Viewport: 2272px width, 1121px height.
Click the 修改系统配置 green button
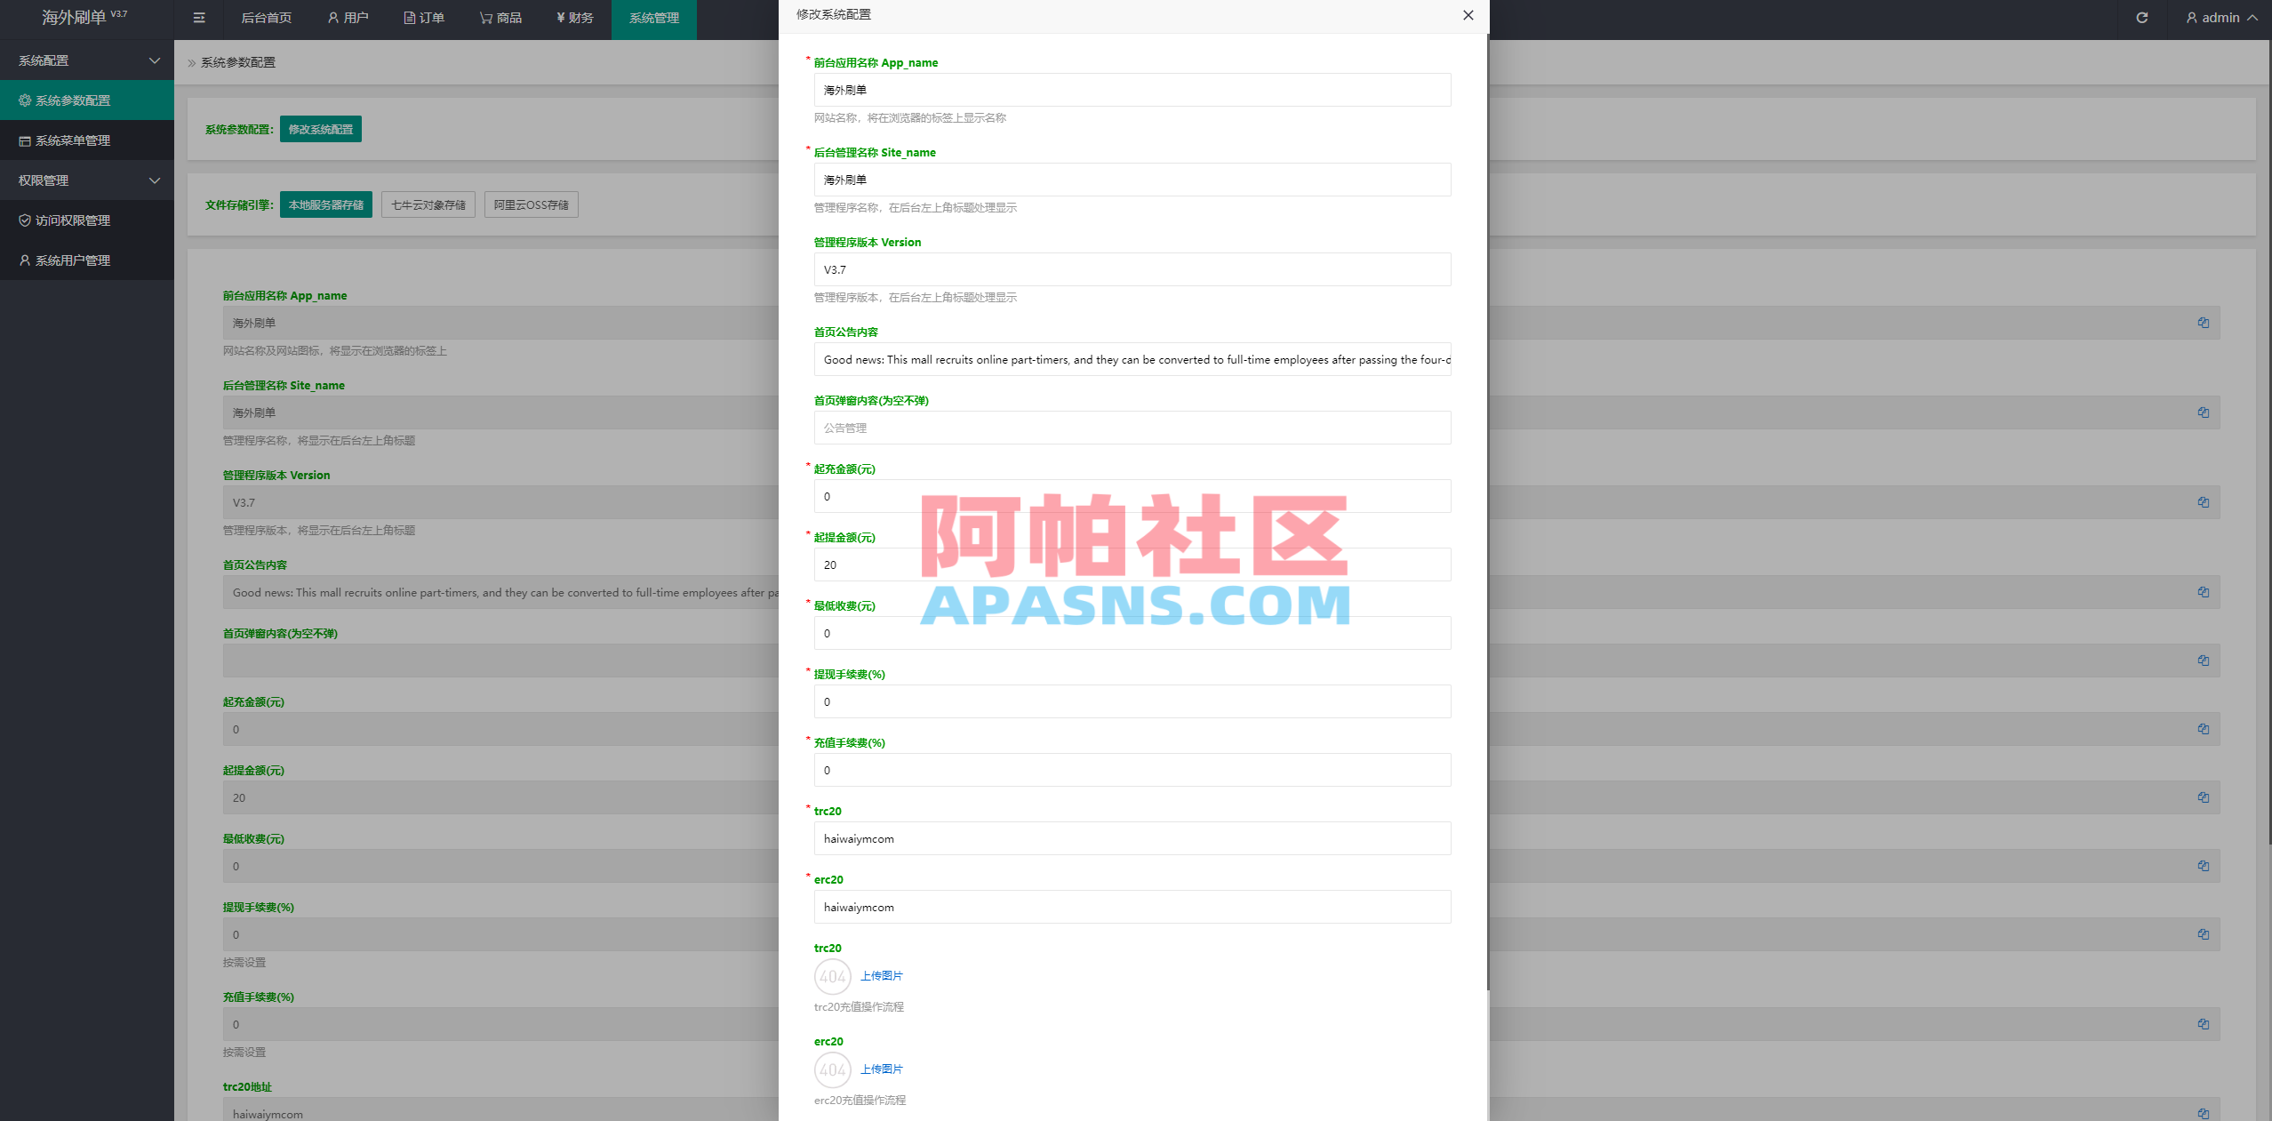[320, 128]
